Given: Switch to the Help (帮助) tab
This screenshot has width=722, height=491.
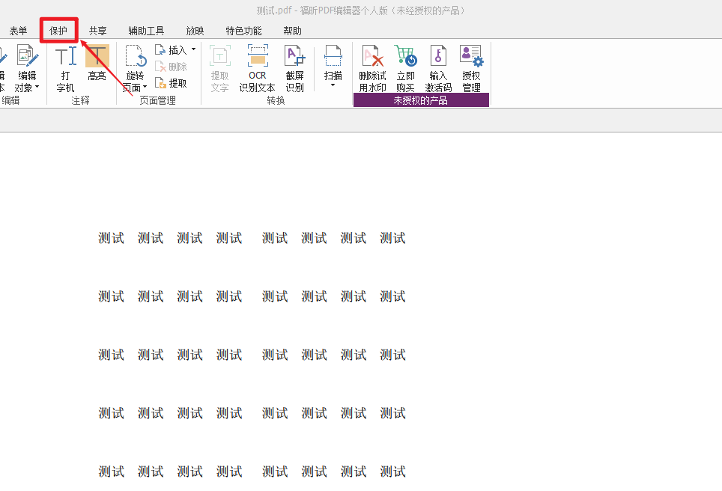Looking at the screenshot, I should [x=292, y=30].
